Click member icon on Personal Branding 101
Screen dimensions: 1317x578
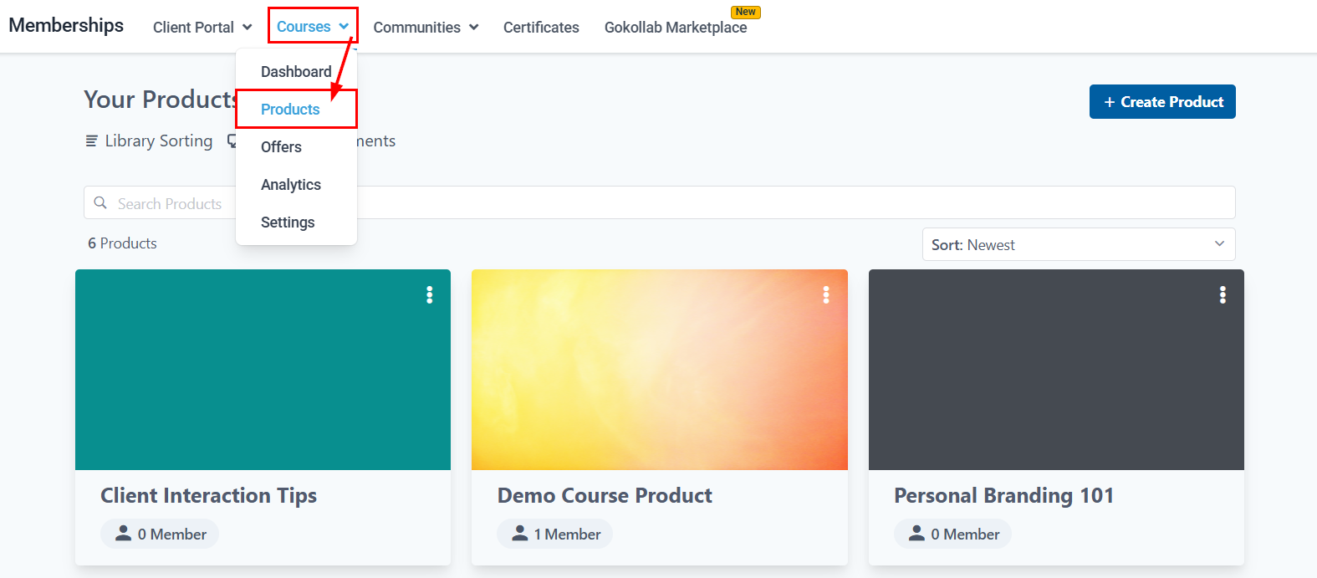tap(916, 534)
